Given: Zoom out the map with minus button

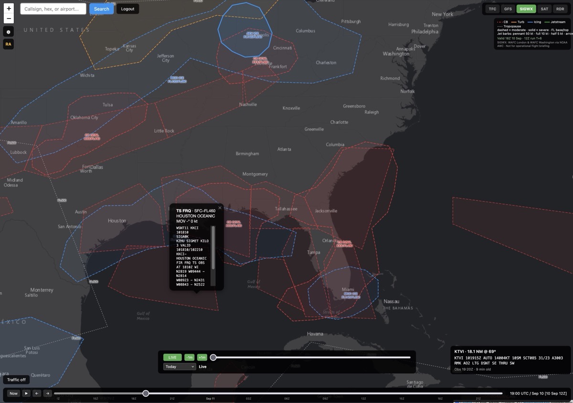Looking at the screenshot, I should click(9, 19).
